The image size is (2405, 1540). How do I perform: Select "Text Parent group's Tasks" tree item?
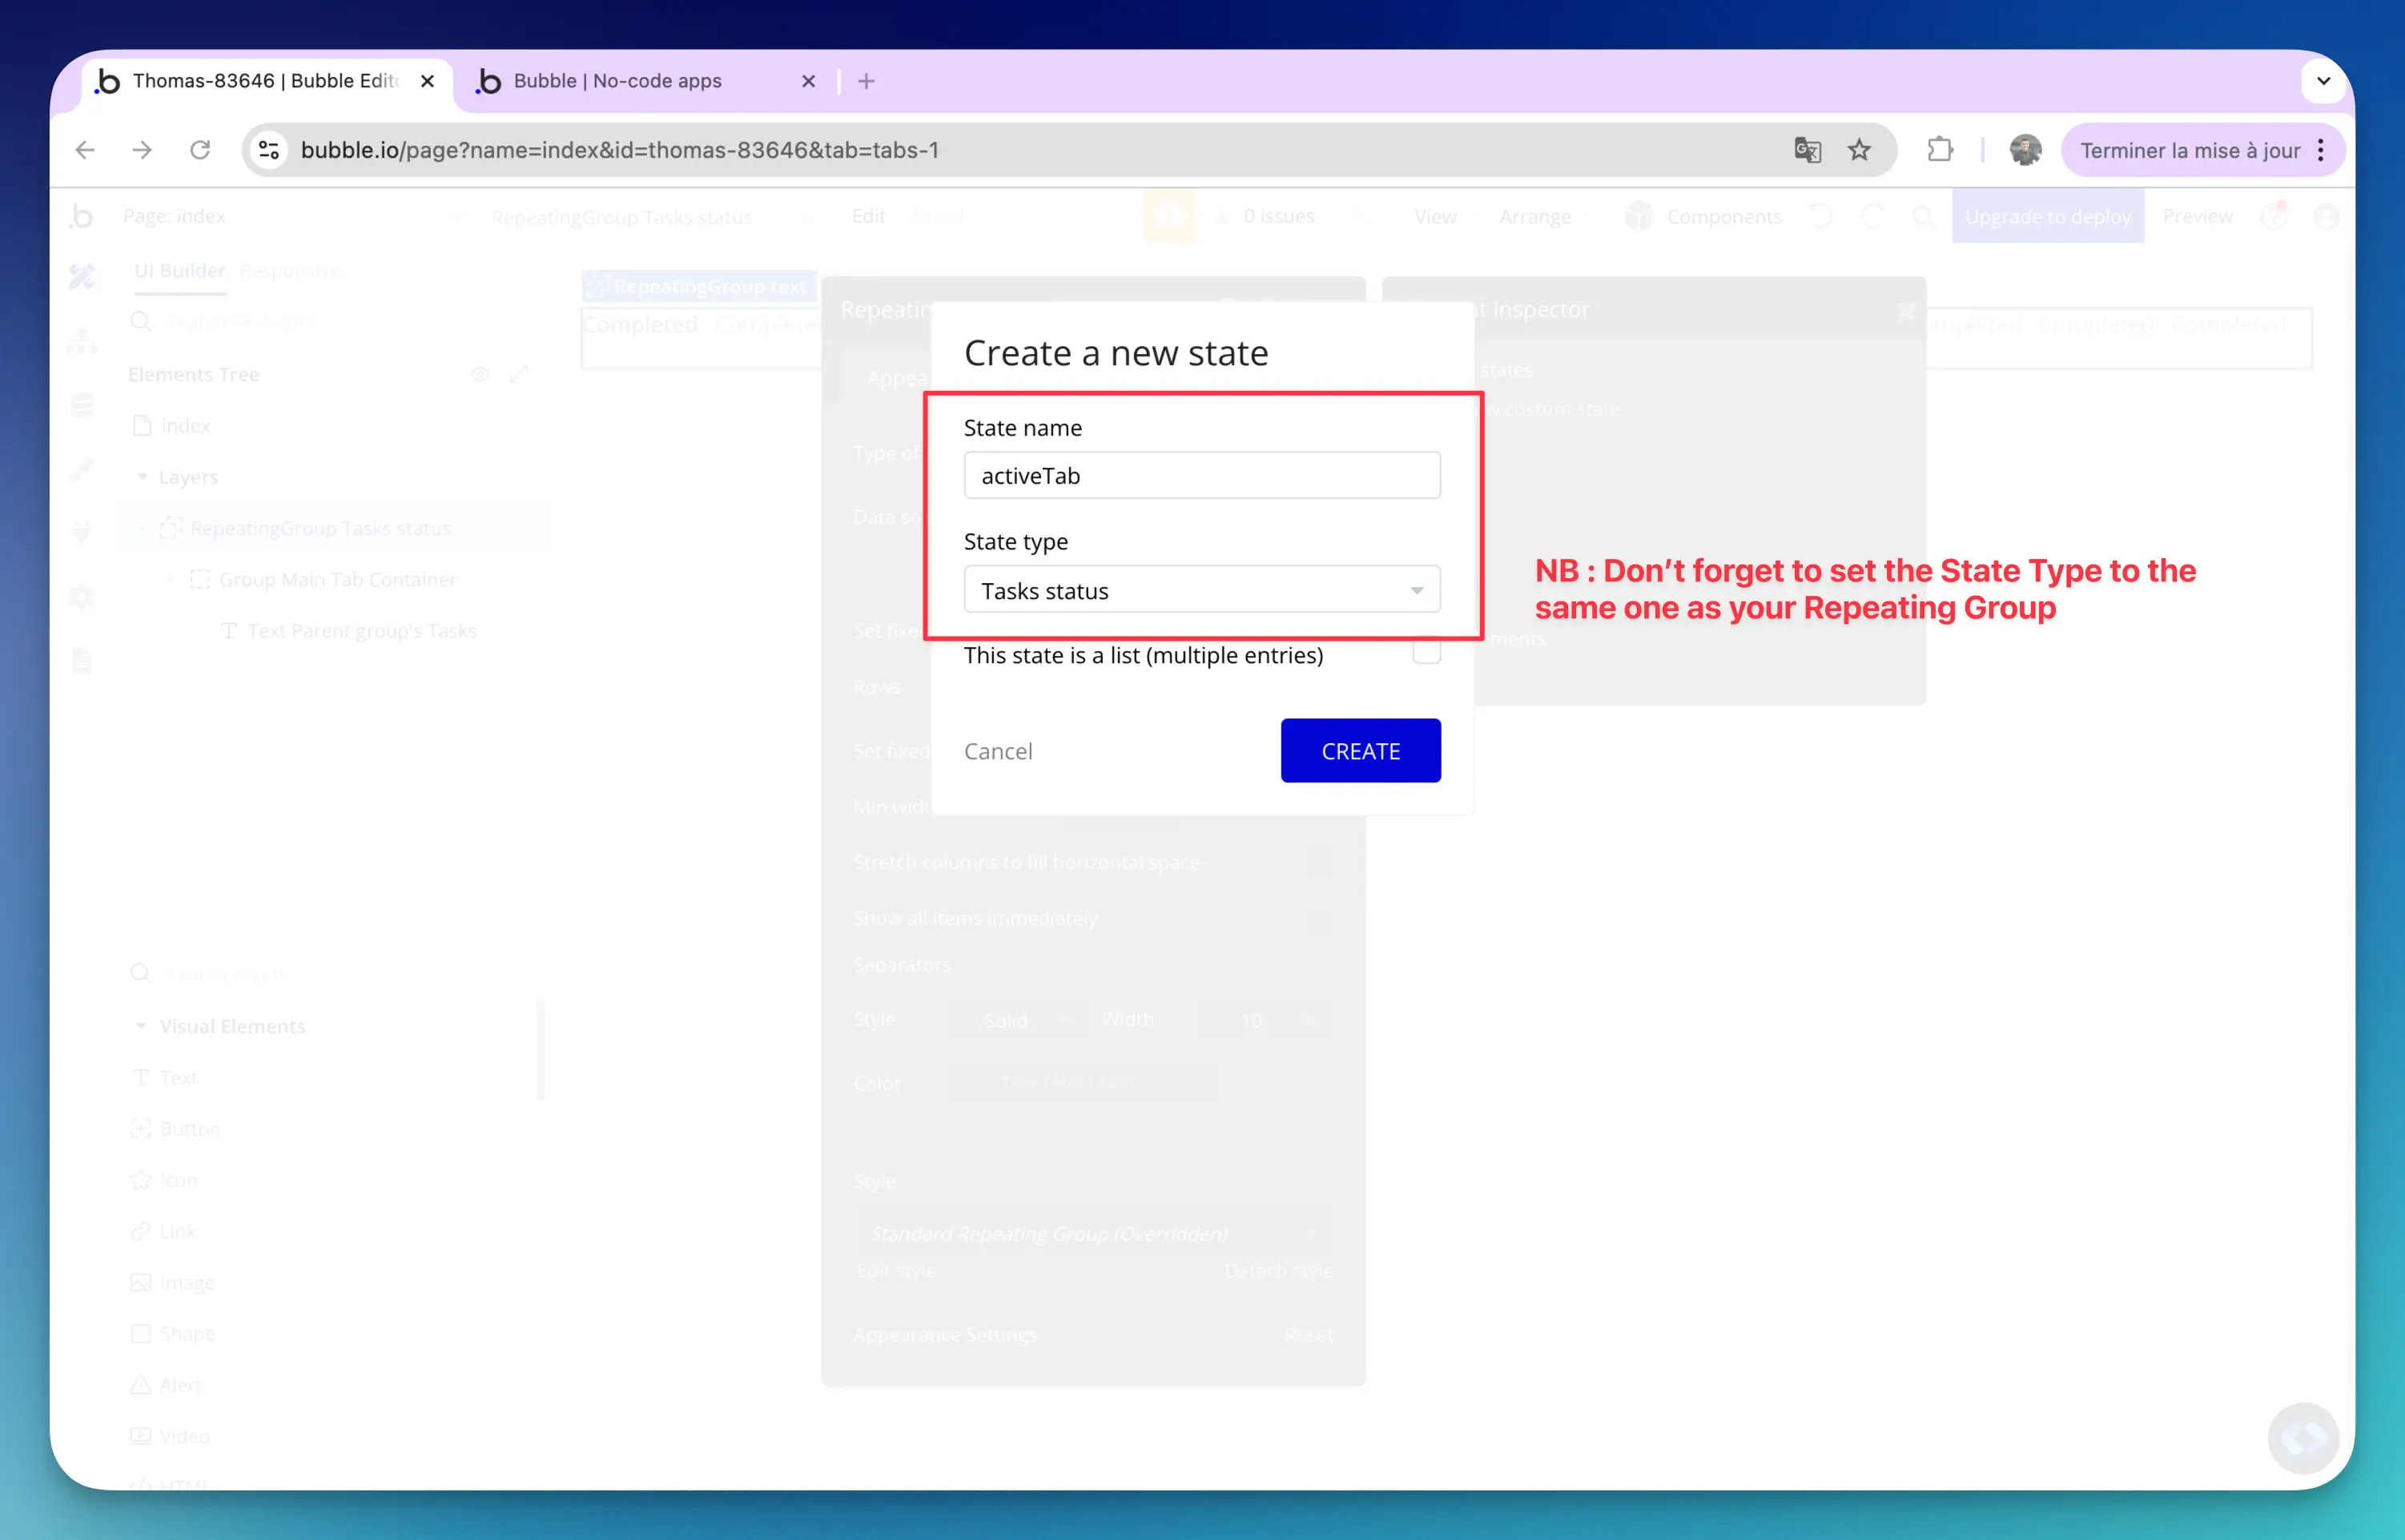[x=361, y=631]
